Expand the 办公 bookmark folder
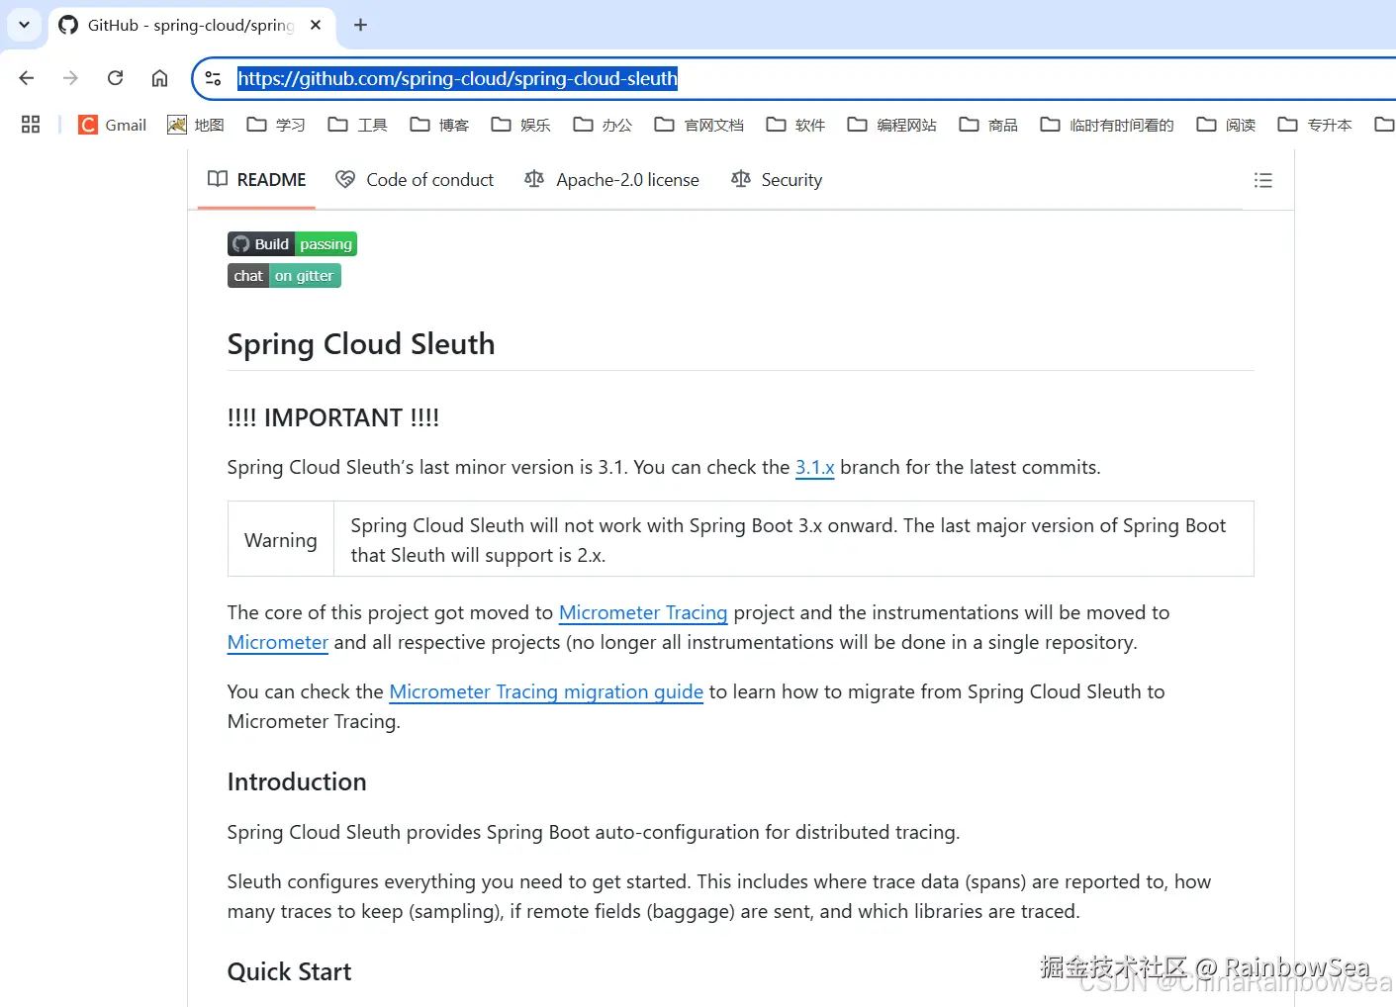This screenshot has width=1396, height=1007. (x=603, y=125)
